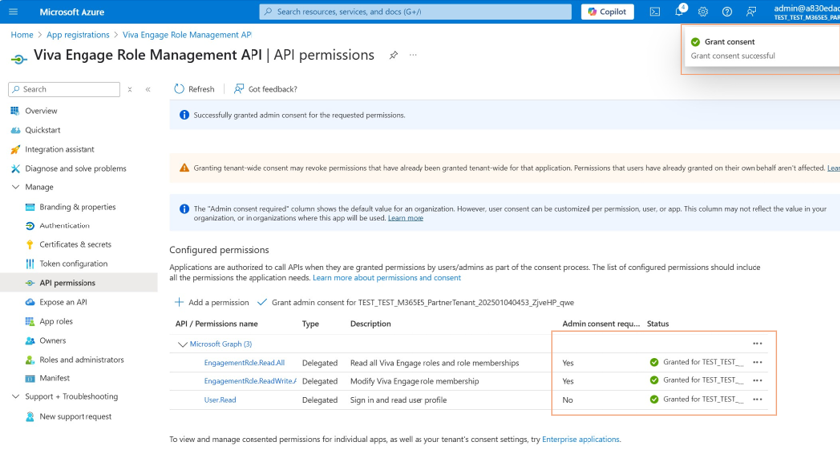Open Quickstart in the sidebar
This screenshot has height=450, width=840.
coord(43,130)
